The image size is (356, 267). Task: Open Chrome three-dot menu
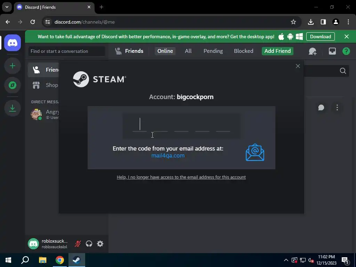[x=348, y=22]
